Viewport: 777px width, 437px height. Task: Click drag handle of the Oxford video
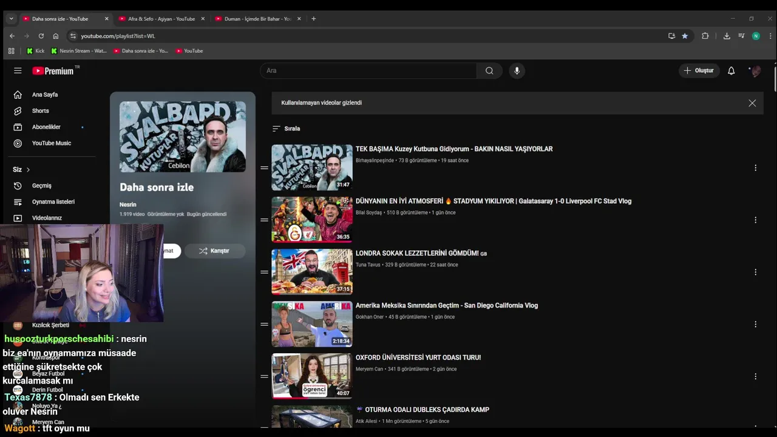[264, 376]
